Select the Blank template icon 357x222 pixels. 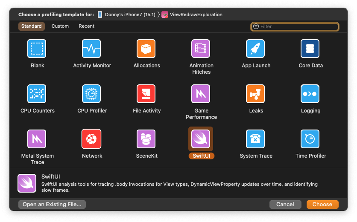37,49
